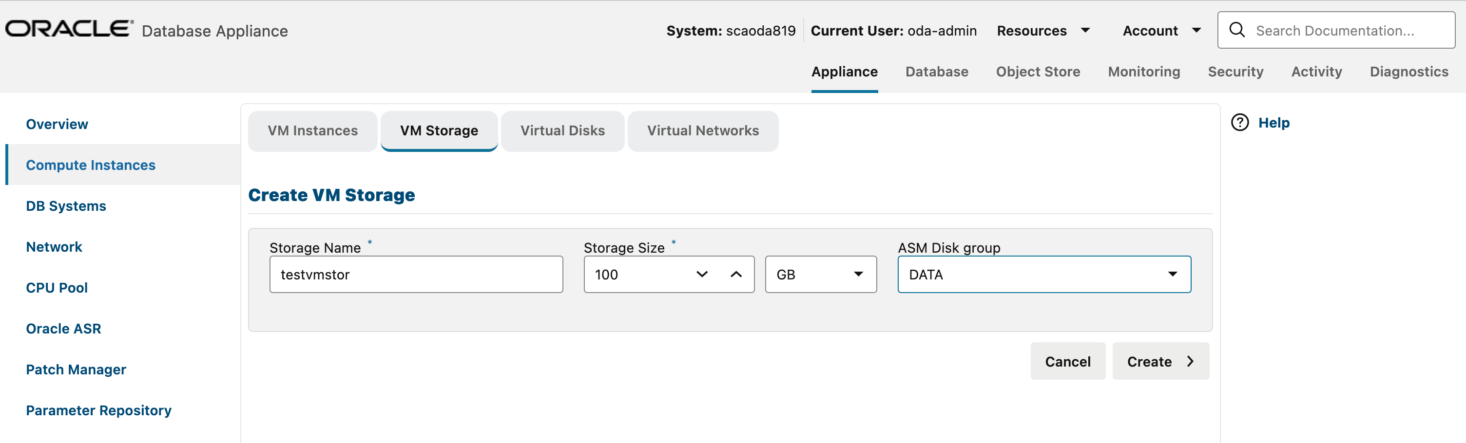Switch to the VM Instances tab

[x=312, y=131]
